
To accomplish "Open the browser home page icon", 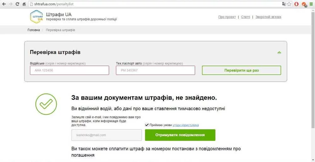I will point(24,4).
